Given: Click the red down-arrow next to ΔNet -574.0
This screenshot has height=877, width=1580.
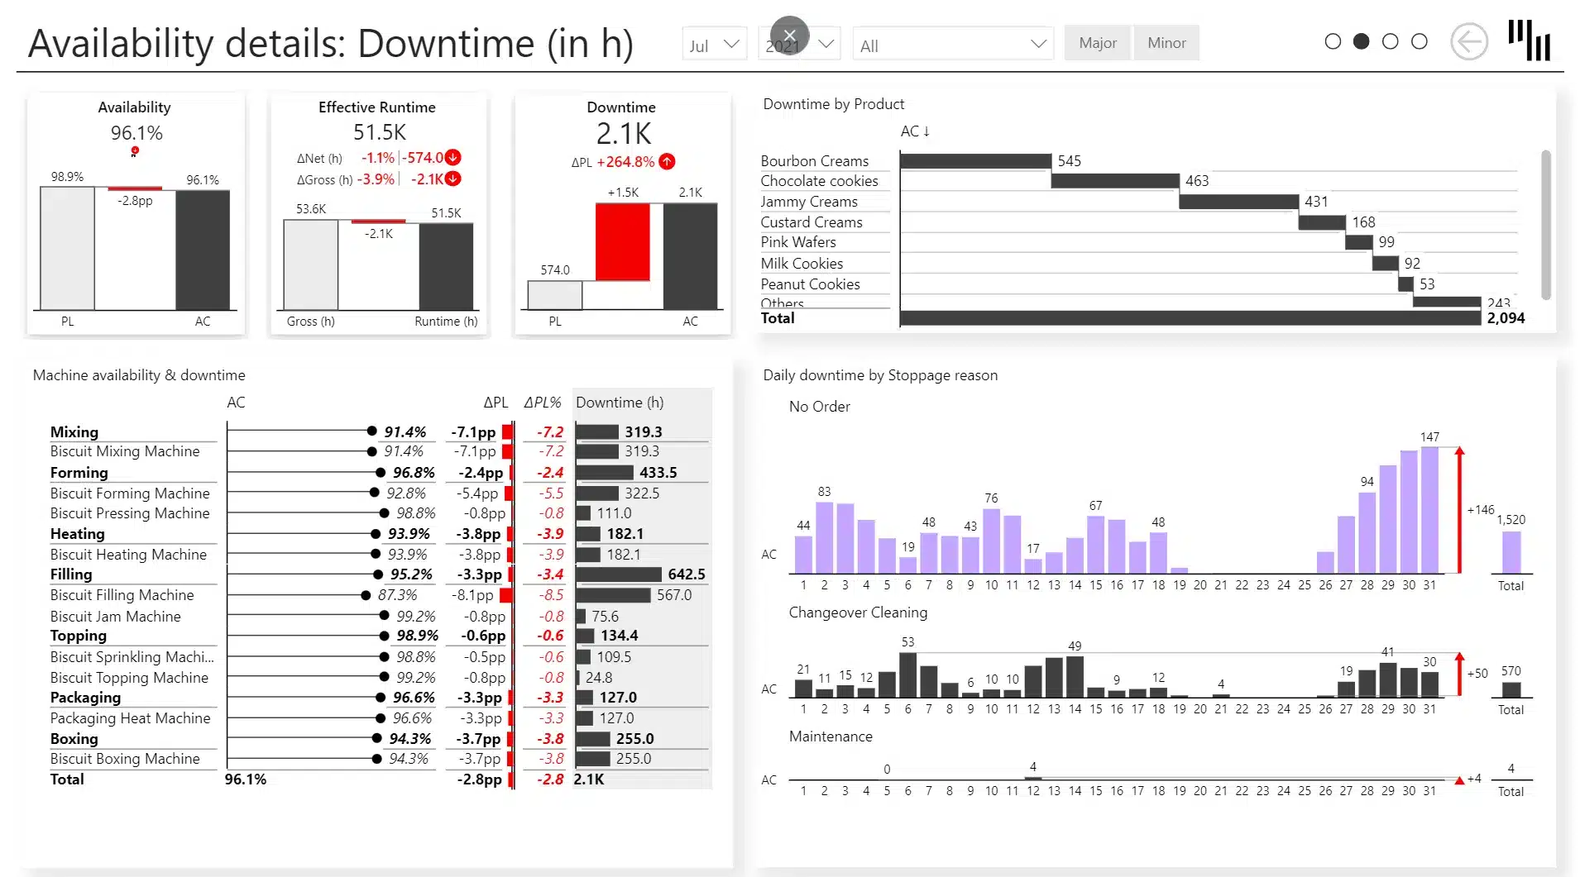Looking at the screenshot, I should click(x=453, y=157).
